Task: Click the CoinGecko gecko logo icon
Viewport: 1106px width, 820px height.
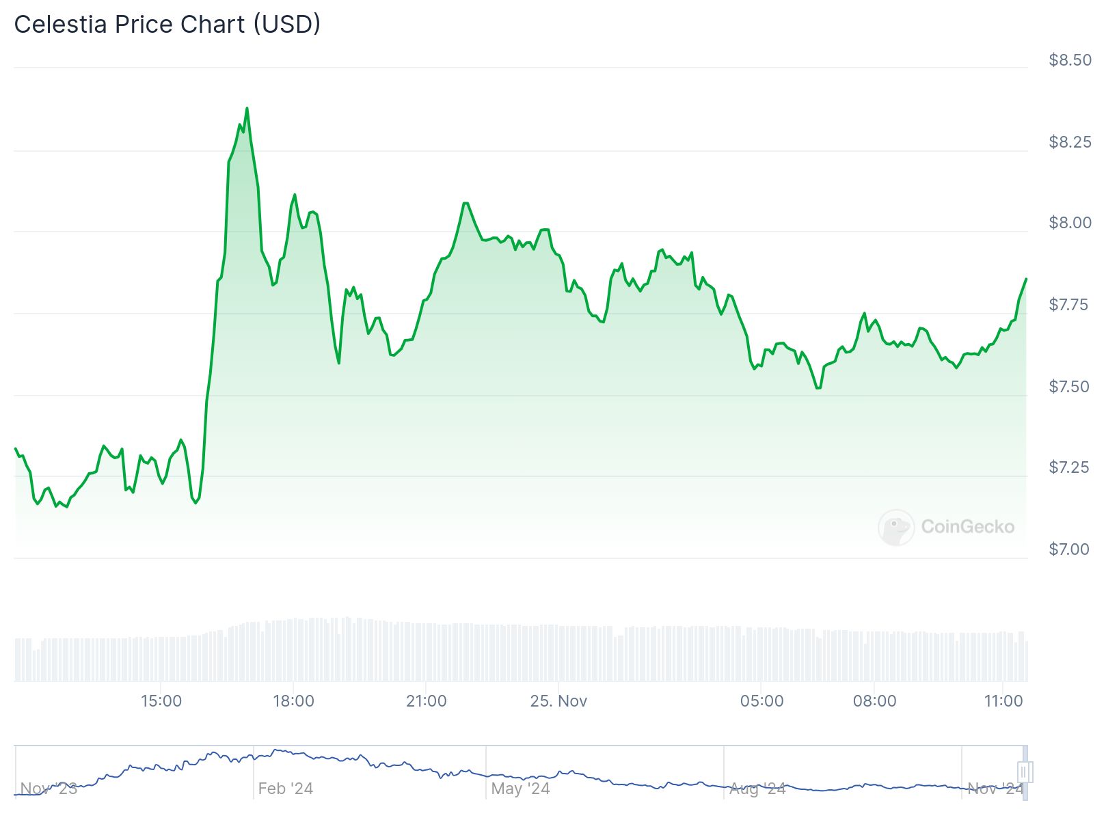Action: pyautogui.click(x=895, y=527)
